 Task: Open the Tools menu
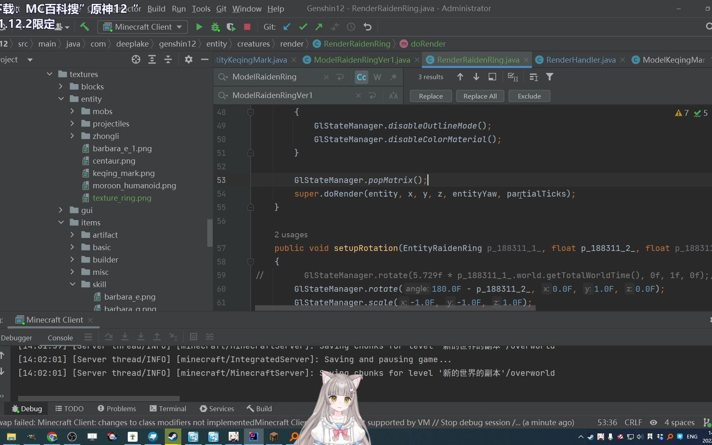pyautogui.click(x=201, y=9)
